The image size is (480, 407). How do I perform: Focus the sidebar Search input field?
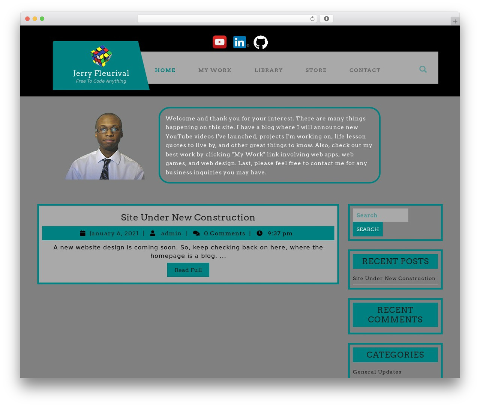[x=380, y=215]
